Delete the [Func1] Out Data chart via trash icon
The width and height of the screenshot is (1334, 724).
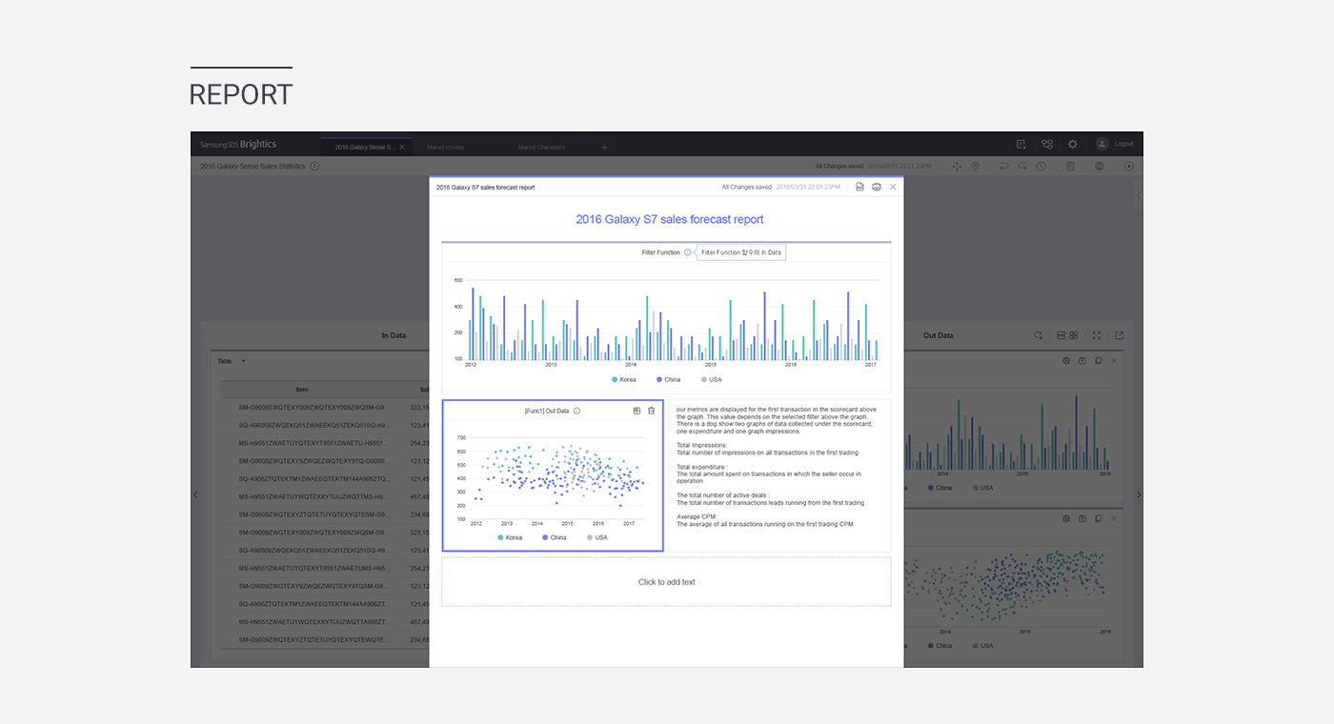click(x=652, y=411)
